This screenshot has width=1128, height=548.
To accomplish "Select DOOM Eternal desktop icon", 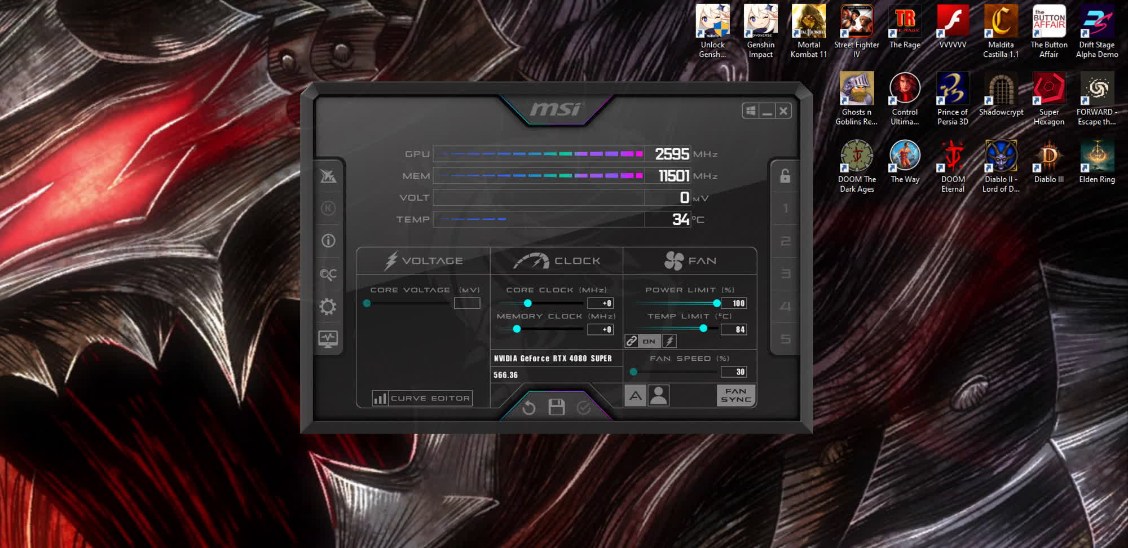I will coord(953,166).
